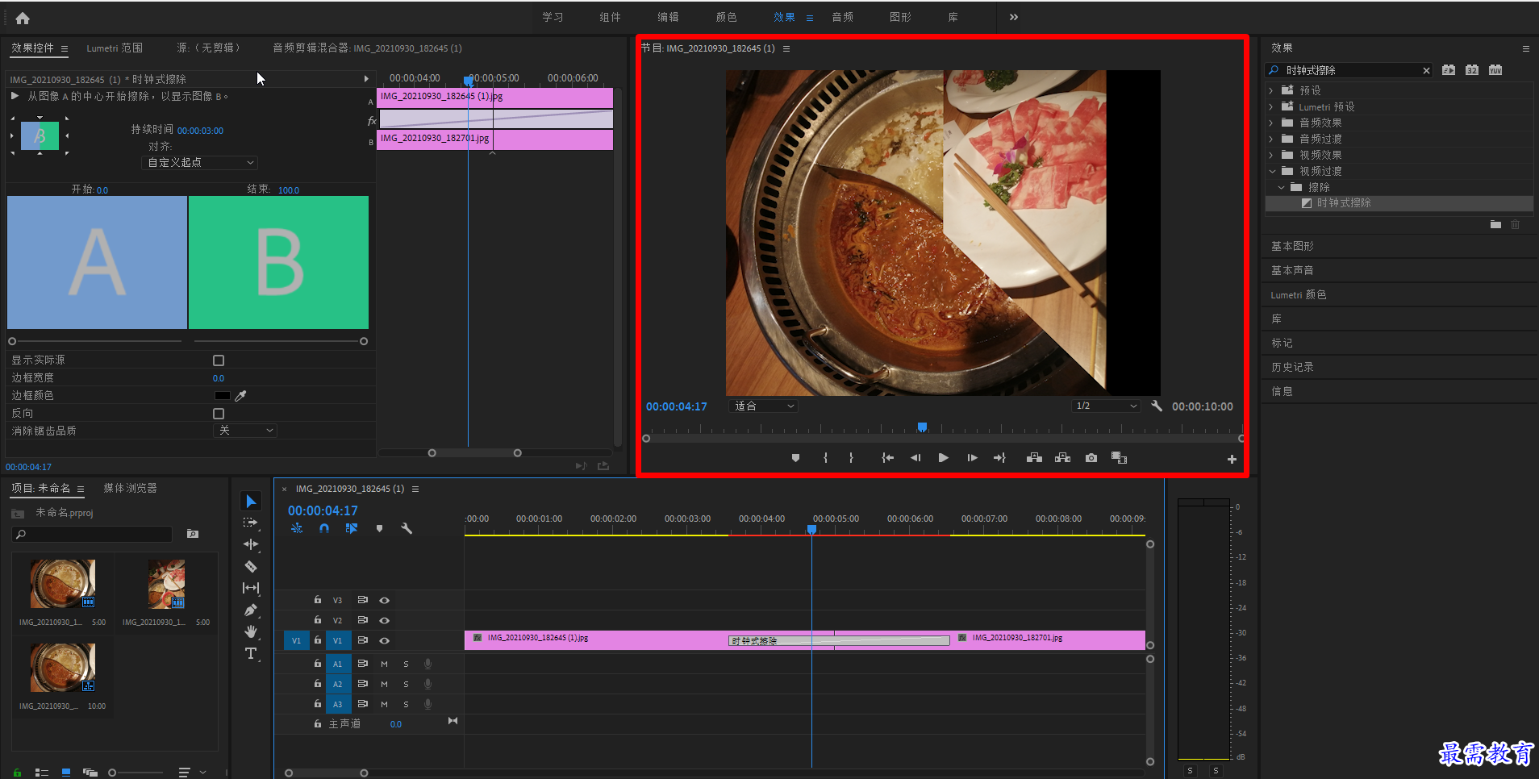Open the alignment dropdown
Image resolution: width=1539 pixels, height=779 pixels.
[x=199, y=163]
